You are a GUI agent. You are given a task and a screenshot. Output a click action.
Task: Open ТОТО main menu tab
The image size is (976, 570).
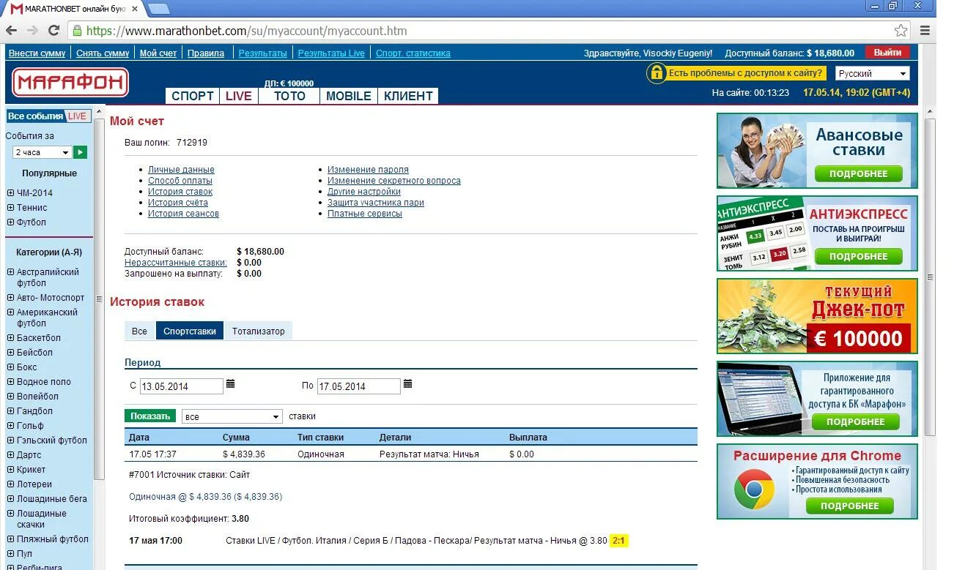click(289, 96)
